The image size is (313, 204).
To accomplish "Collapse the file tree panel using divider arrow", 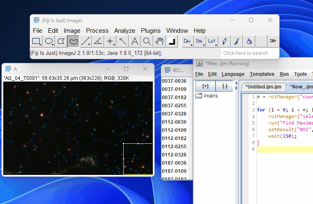I will [236, 83].
